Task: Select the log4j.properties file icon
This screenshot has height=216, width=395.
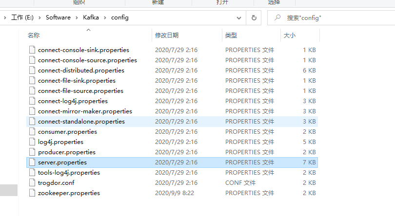Action: click(32, 142)
